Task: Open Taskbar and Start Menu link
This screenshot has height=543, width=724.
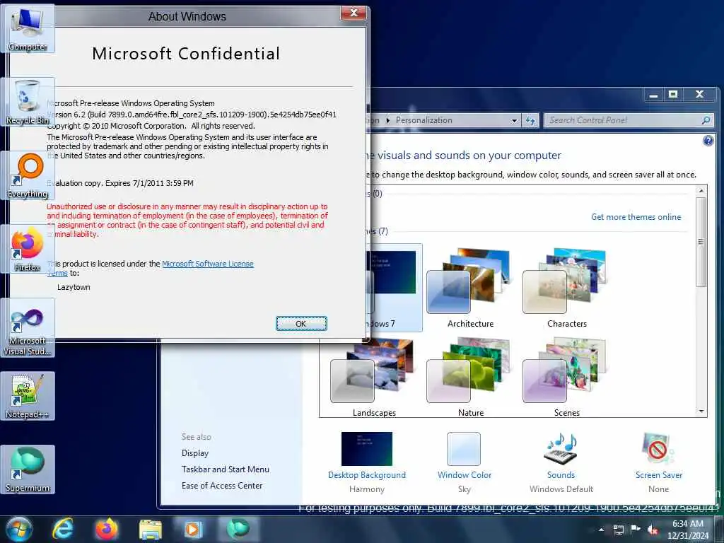Action: (x=226, y=469)
